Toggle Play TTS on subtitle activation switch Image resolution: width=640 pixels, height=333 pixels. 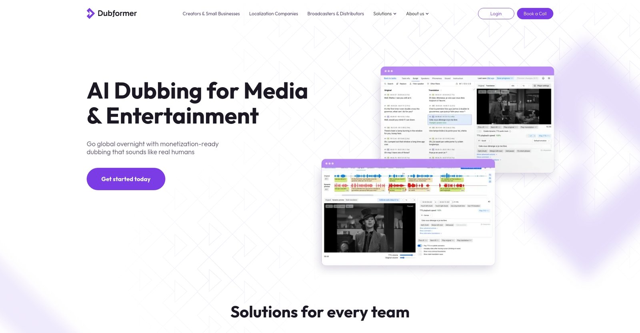coord(420,245)
